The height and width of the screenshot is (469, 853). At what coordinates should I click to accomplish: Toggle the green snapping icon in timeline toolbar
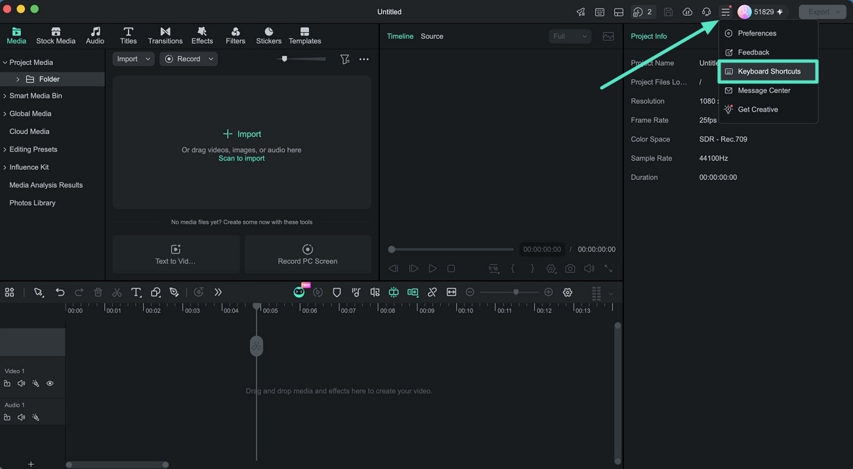click(394, 293)
